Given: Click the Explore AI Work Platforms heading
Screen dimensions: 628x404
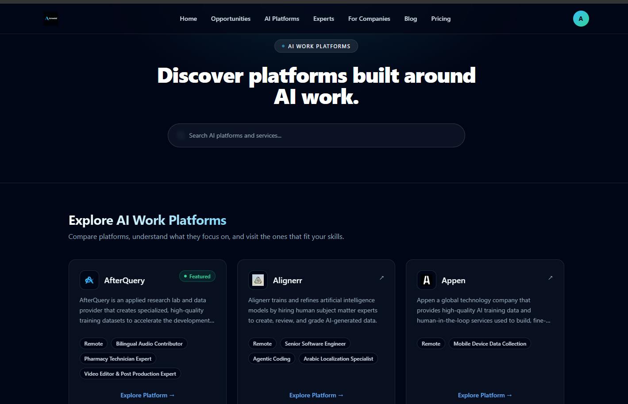Looking at the screenshot, I should pos(147,220).
